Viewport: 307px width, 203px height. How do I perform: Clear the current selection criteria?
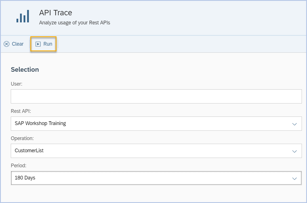(14, 44)
